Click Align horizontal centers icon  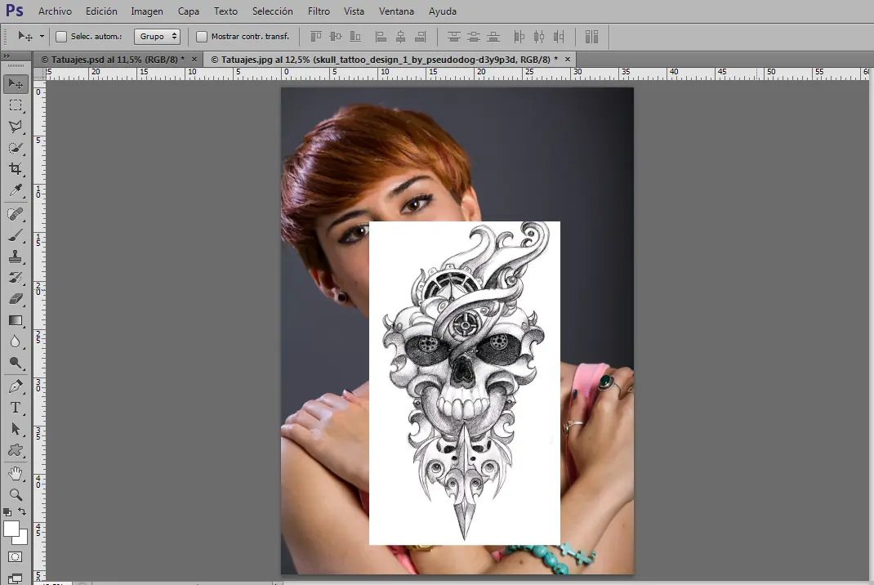[x=401, y=37]
